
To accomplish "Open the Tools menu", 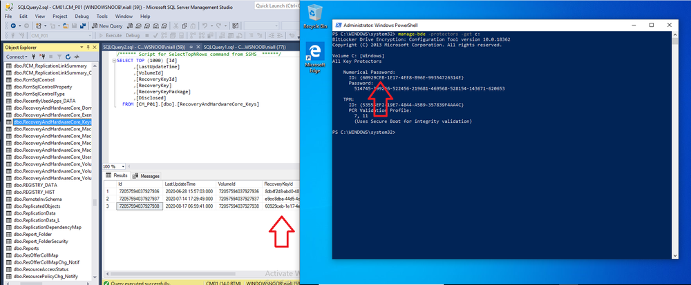I will click(102, 17).
